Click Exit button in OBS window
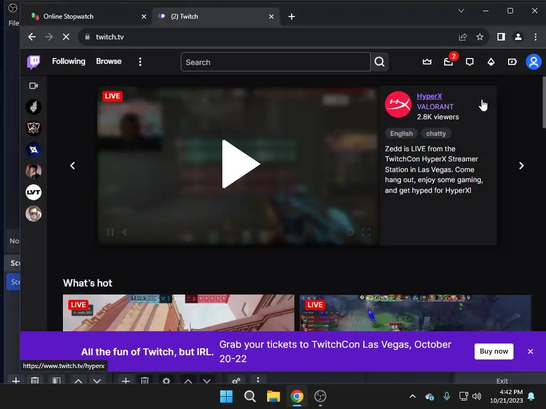 click(502, 380)
